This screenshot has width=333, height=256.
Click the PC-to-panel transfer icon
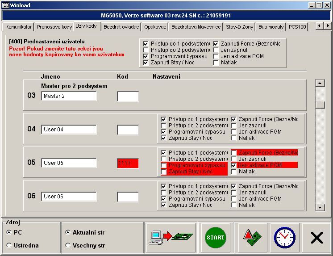[x=171, y=237]
